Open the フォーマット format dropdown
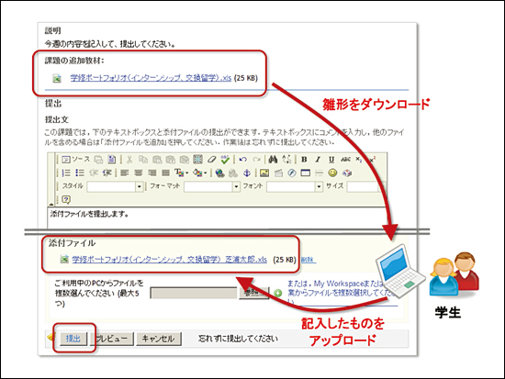 point(212,186)
